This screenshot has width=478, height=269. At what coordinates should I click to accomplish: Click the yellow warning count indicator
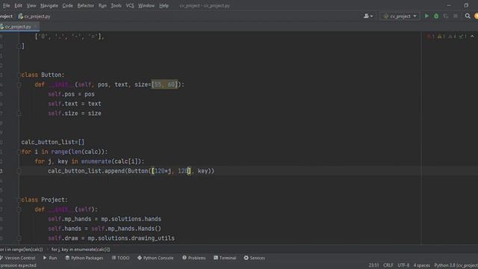click(441, 37)
